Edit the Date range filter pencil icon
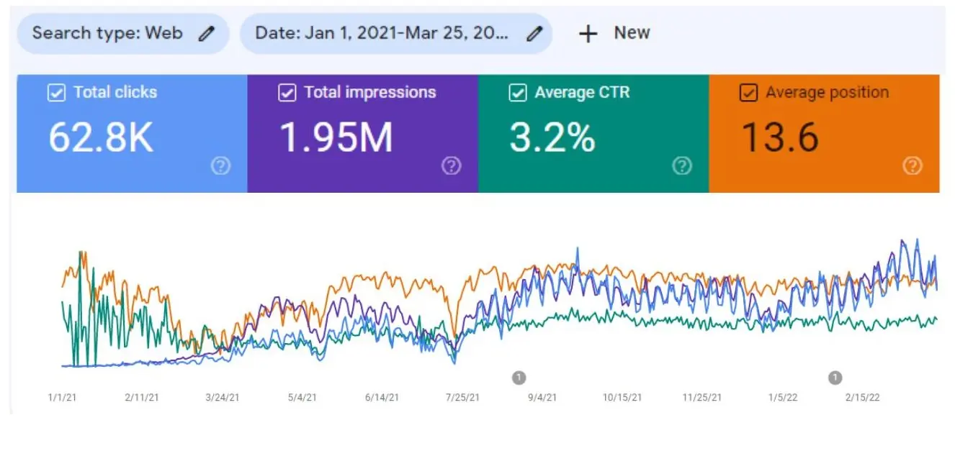The height and width of the screenshot is (451, 955). coord(534,33)
